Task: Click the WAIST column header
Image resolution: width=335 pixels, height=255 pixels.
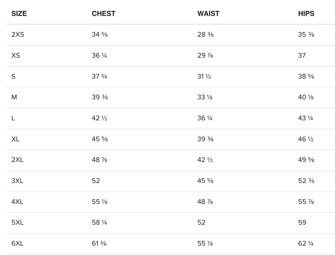Action: coord(208,14)
